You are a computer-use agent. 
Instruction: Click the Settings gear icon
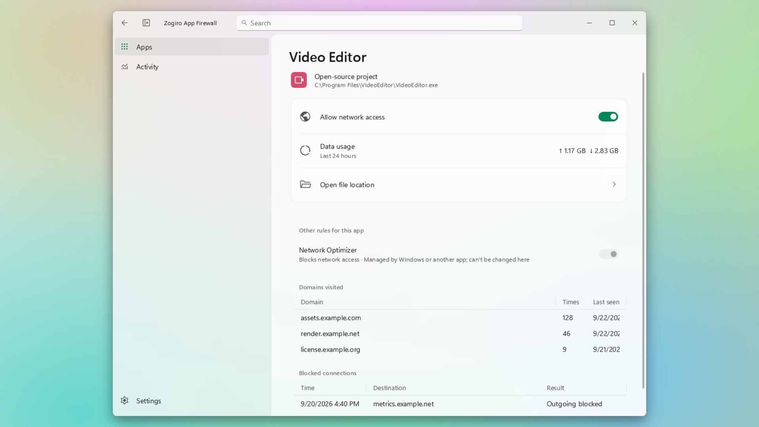click(125, 401)
